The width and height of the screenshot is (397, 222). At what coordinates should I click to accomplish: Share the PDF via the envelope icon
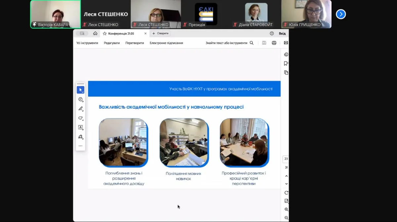pos(286,43)
